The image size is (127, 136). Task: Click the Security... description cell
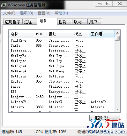59,45
